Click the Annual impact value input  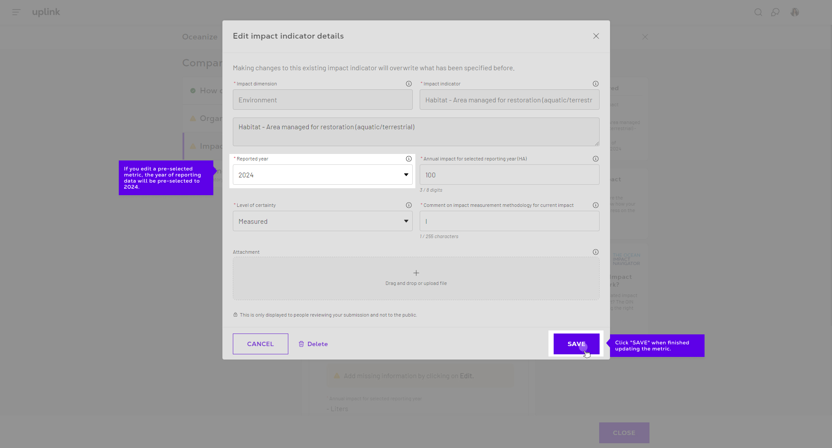(509, 175)
